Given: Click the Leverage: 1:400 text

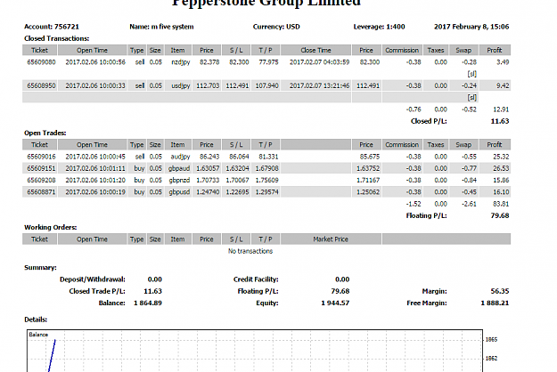Looking at the screenshot, I should click(379, 27).
